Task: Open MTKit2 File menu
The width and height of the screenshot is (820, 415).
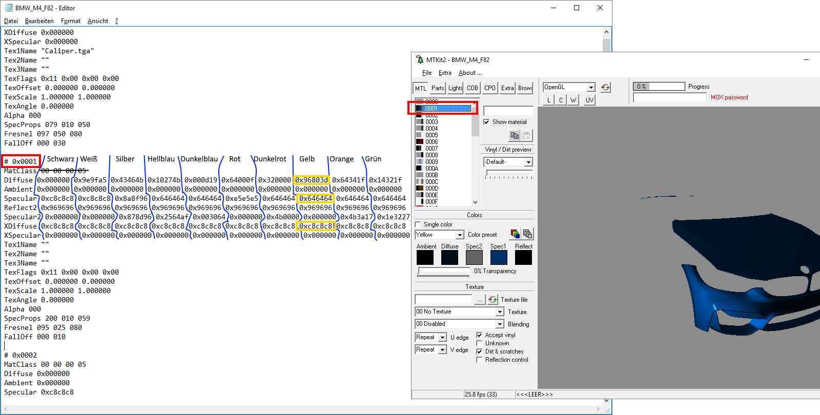Action: [x=427, y=73]
